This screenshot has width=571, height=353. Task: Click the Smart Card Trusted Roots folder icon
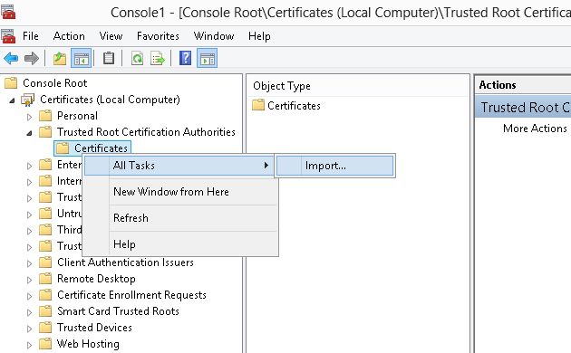45,311
